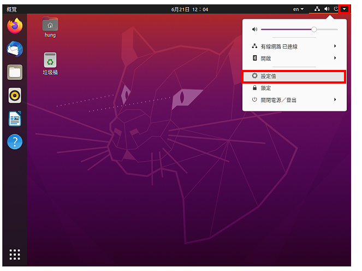Open Thunderbird mail from the dock
Screen dimensions: 362x271
pyautogui.click(x=15, y=49)
